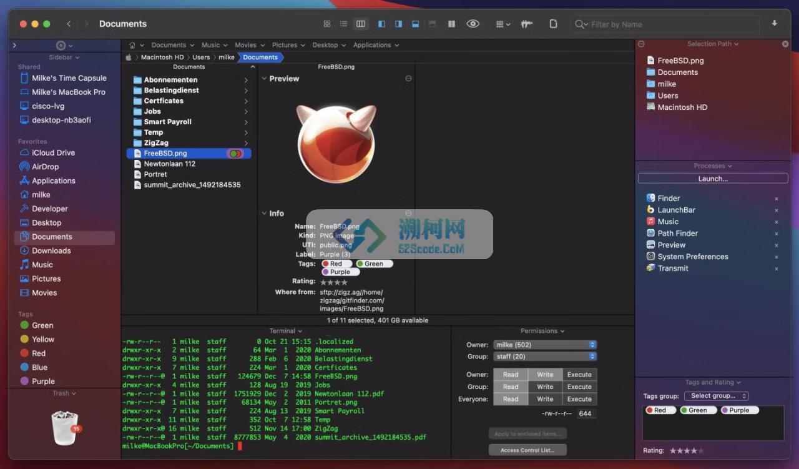The image size is (799, 469).
Task: Open the Applications bookmark bar menu
Action: pyautogui.click(x=376, y=45)
